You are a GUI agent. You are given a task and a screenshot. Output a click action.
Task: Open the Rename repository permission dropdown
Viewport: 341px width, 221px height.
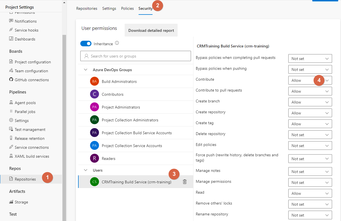310,215
